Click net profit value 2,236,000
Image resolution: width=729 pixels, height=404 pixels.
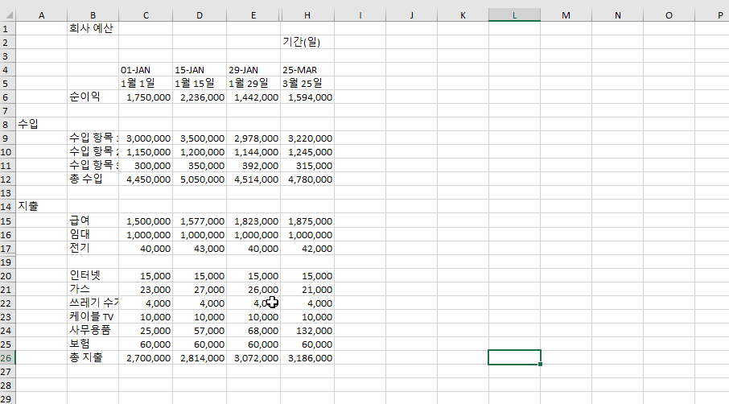click(x=200, y=97)
